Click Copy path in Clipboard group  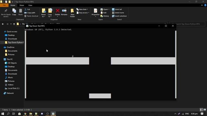pos(30,13)
